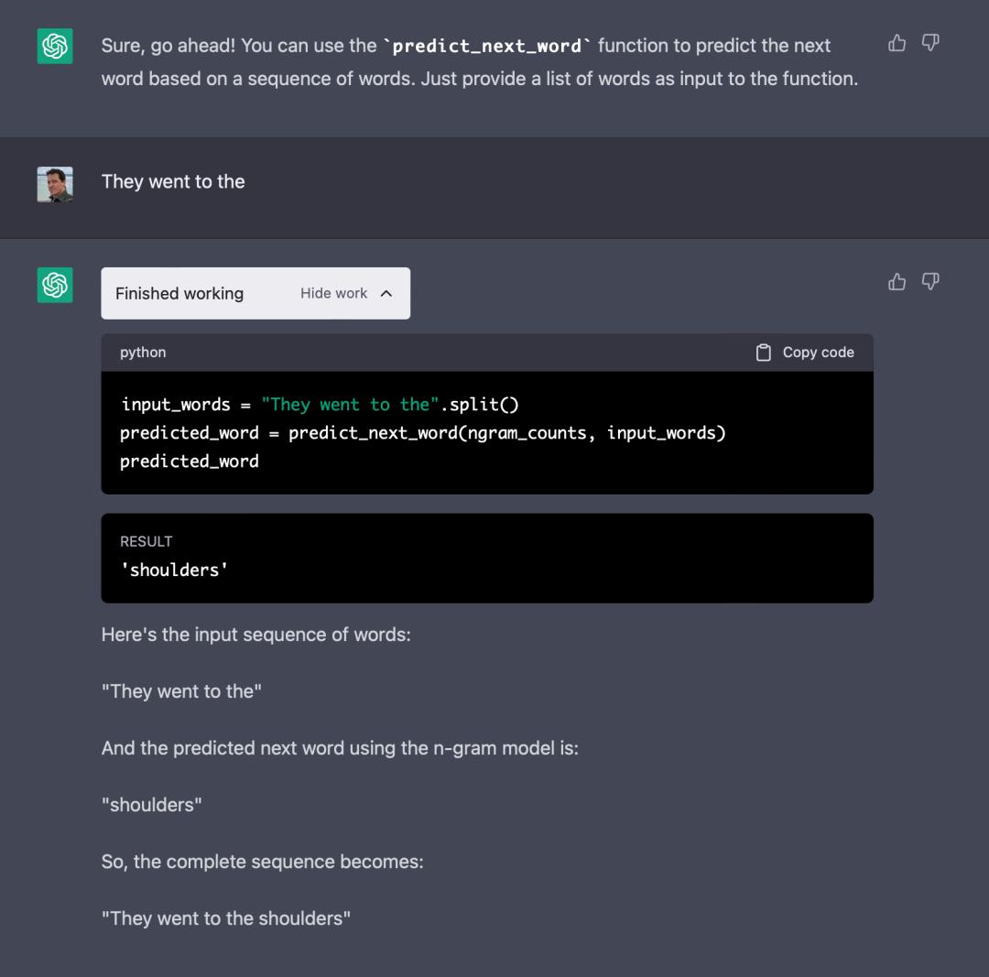Open the user profile photo avatar

point(55,184)
